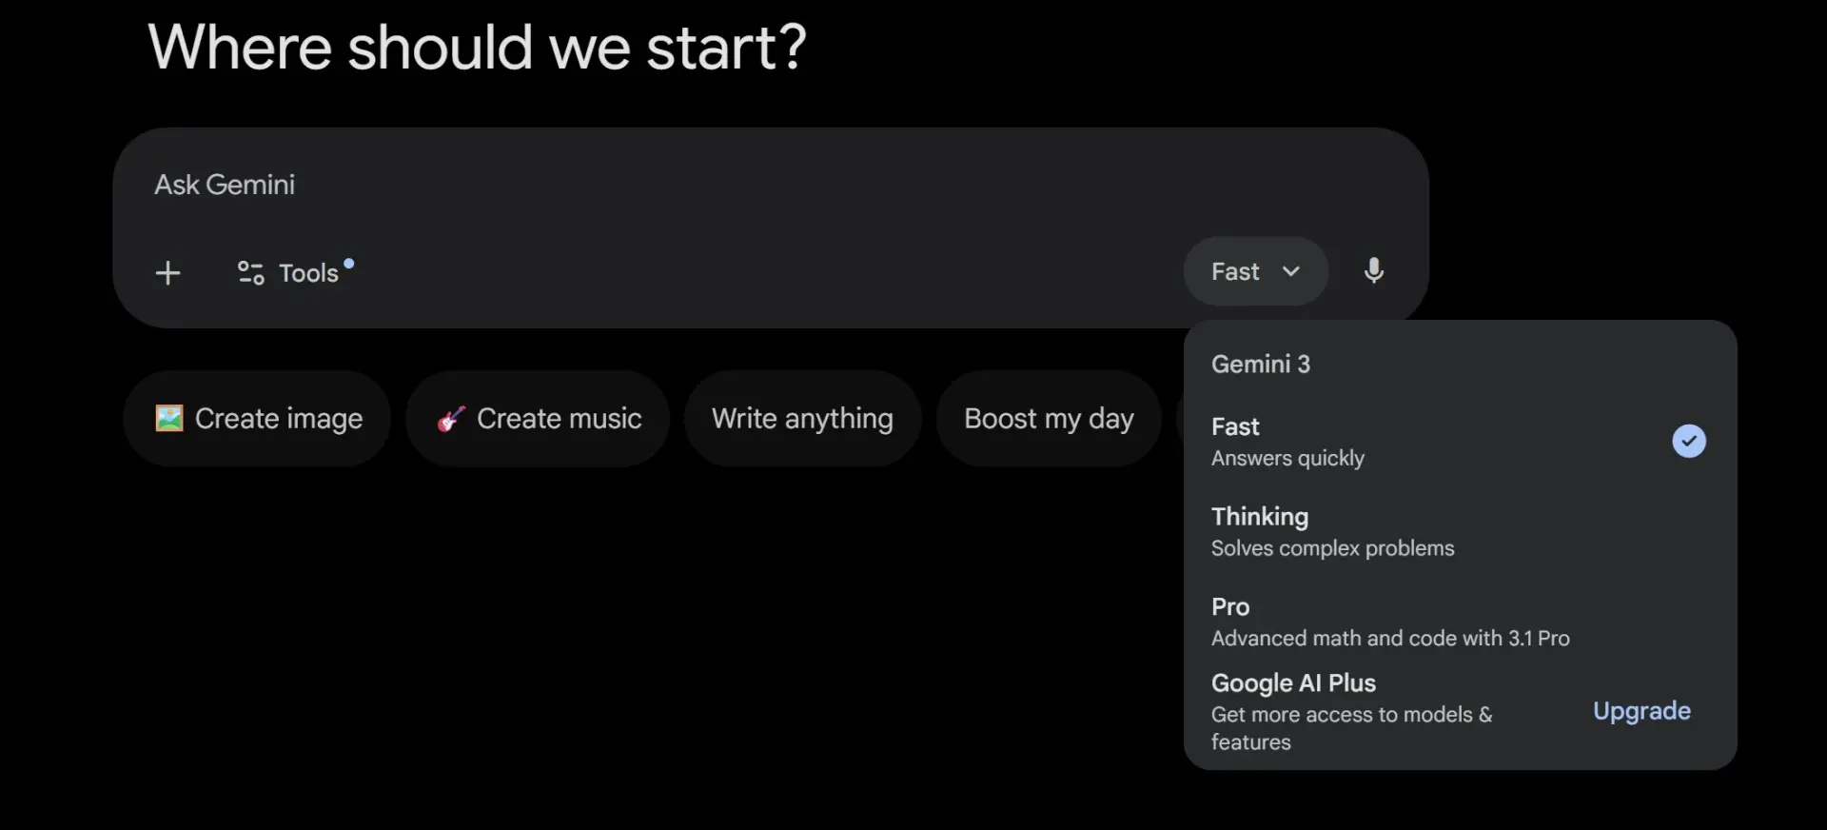Image resolution: width=1827 pixels, height=830 pixels.
Task: Select the Thinking model option
Action: point(1460,531)
